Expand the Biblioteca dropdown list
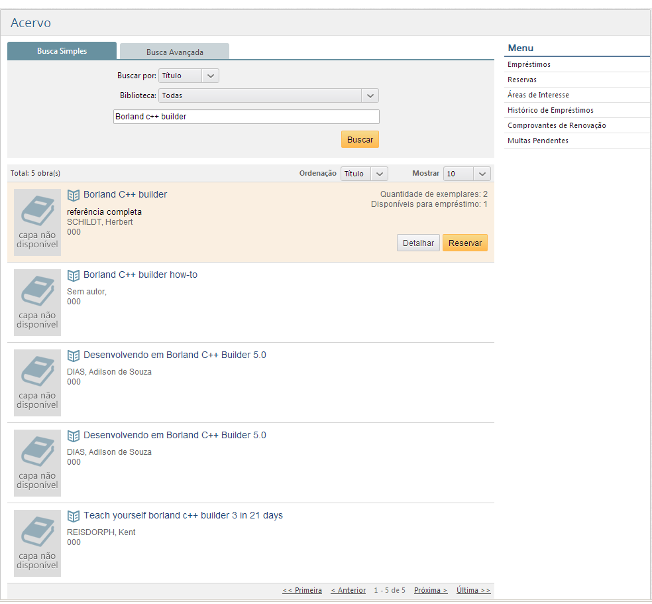Image resolution: width=652 pixels, height=604 pixels. point(268,95)
